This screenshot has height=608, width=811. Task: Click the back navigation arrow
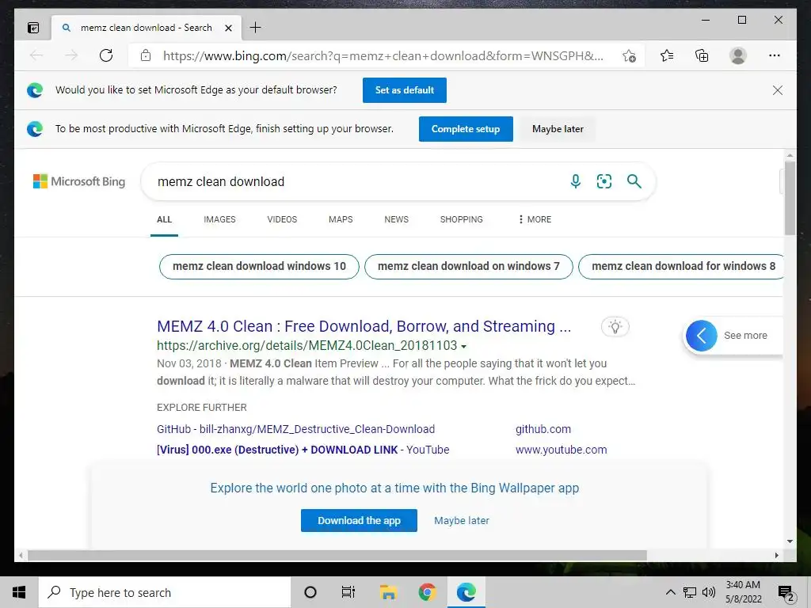click(x=36, y=55)
